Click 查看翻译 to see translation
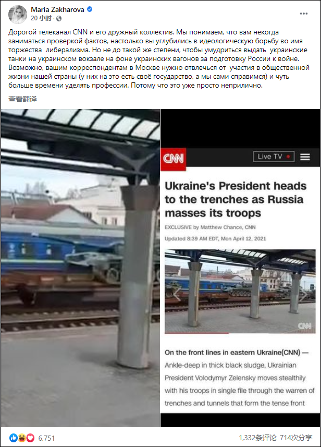 [22, 99]
